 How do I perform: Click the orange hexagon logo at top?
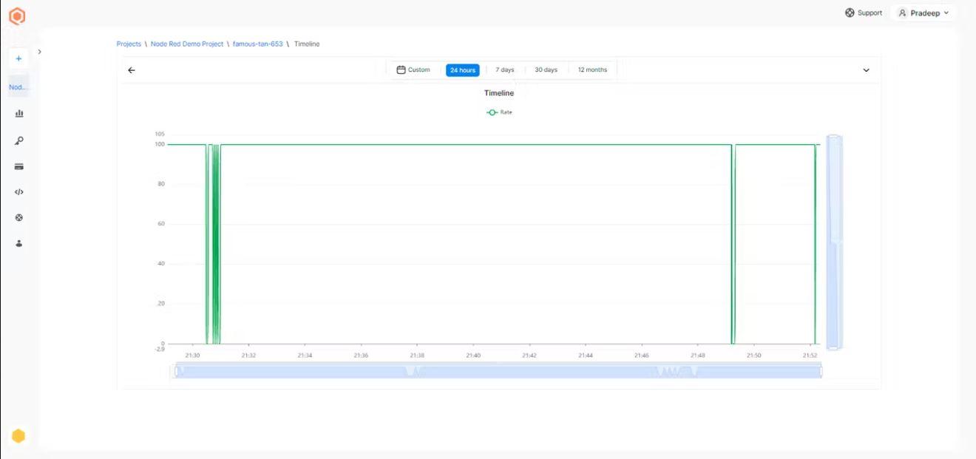17,16
